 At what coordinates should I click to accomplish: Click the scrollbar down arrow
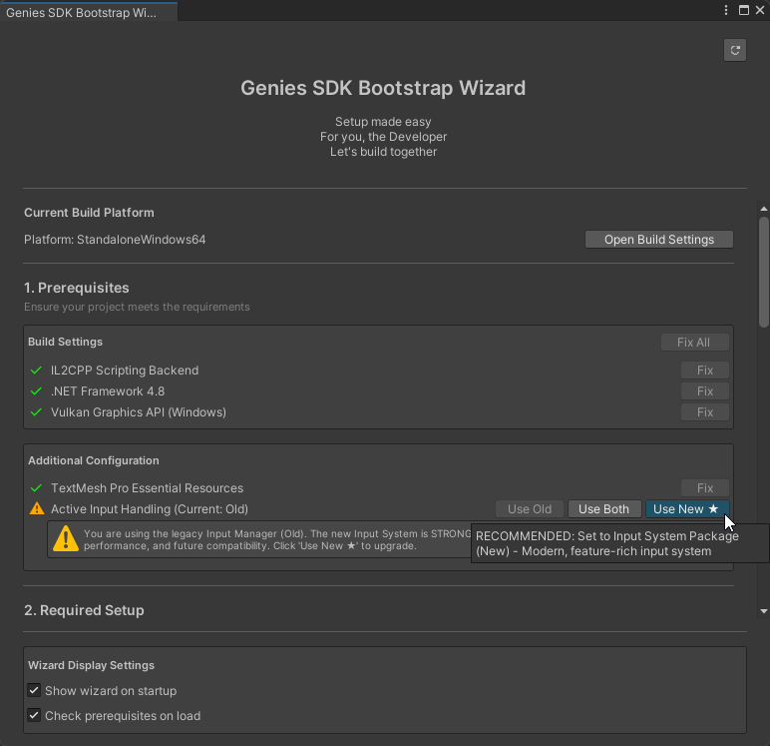tap(764, 610)
